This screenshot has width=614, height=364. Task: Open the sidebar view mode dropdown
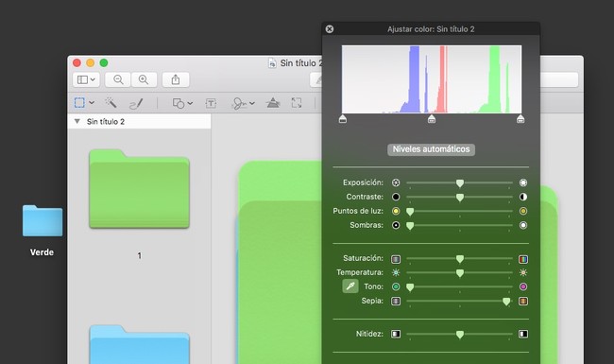[86, 79]
